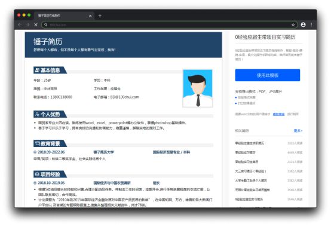Select the 锤子简历 browser tab
Screen dimensions: 331x227
click(x=64, y=16)
